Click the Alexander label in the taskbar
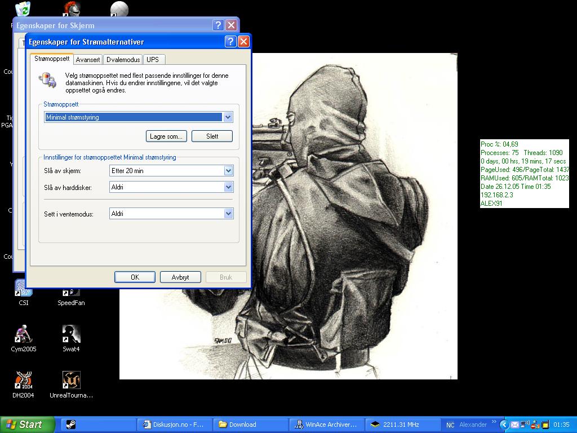Image resolution: width=577 pixels, height=433 pixels. (473, 425)
